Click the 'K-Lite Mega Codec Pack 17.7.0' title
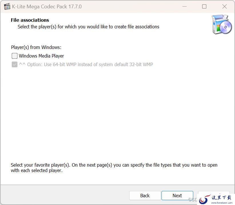Viewport: 235px width, 205px height. coord(47,7)
